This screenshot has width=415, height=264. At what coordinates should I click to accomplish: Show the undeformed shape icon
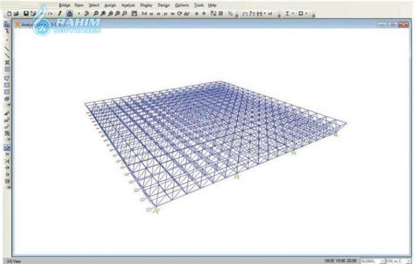245,14
